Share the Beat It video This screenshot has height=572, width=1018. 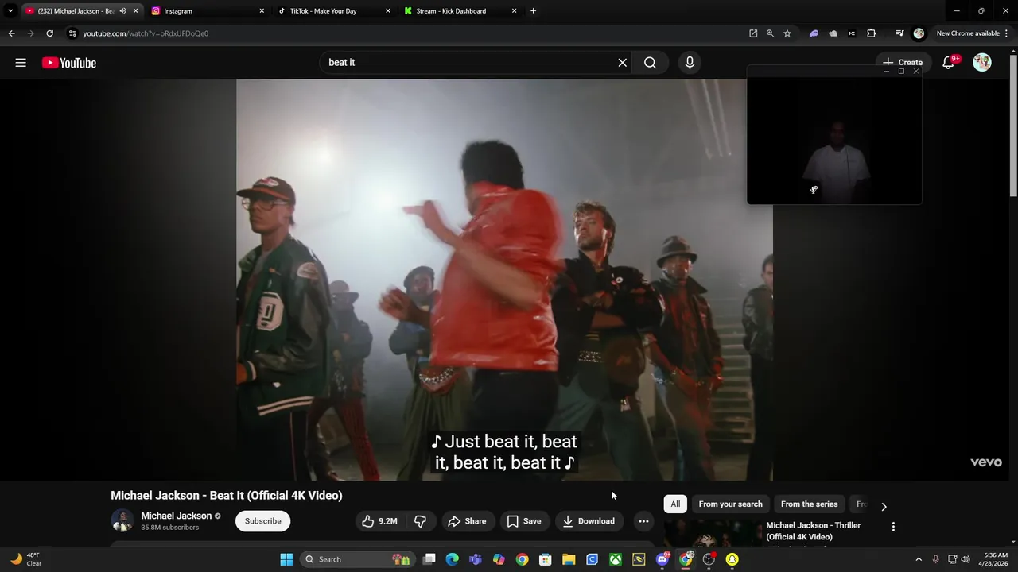(x=467, y=521)
